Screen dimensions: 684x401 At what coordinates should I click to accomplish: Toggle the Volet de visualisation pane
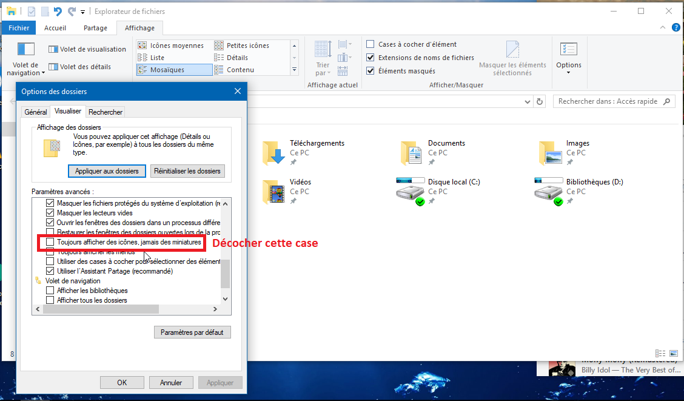point(87,49)
